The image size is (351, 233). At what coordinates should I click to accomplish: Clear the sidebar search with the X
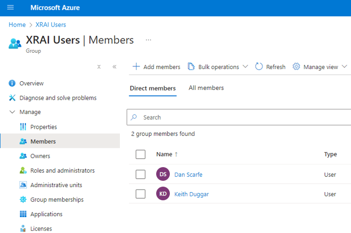[99, 66]
